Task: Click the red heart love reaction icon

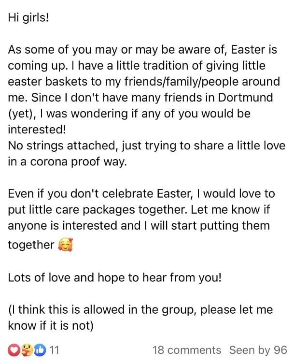Action: point(14,349)
